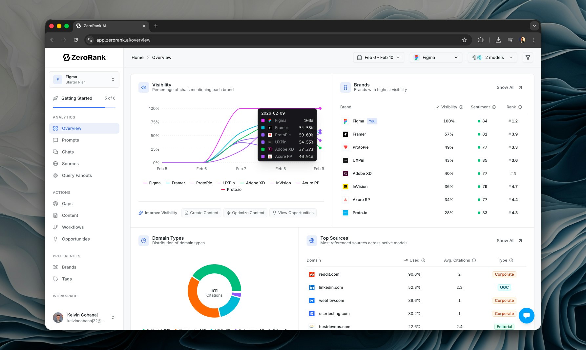This screenshot has width=586, height=350.
Task: Click the Improve Visibility button
Action: (x=158, y=212)
